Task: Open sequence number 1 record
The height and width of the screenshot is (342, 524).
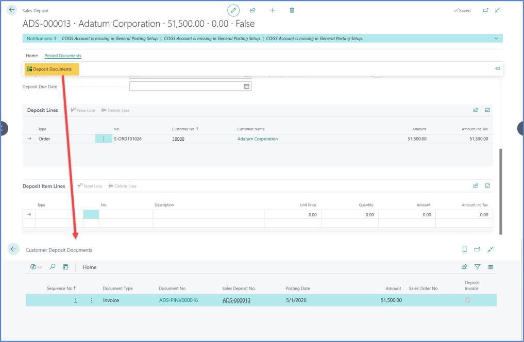Action: [x=76, y=300]
